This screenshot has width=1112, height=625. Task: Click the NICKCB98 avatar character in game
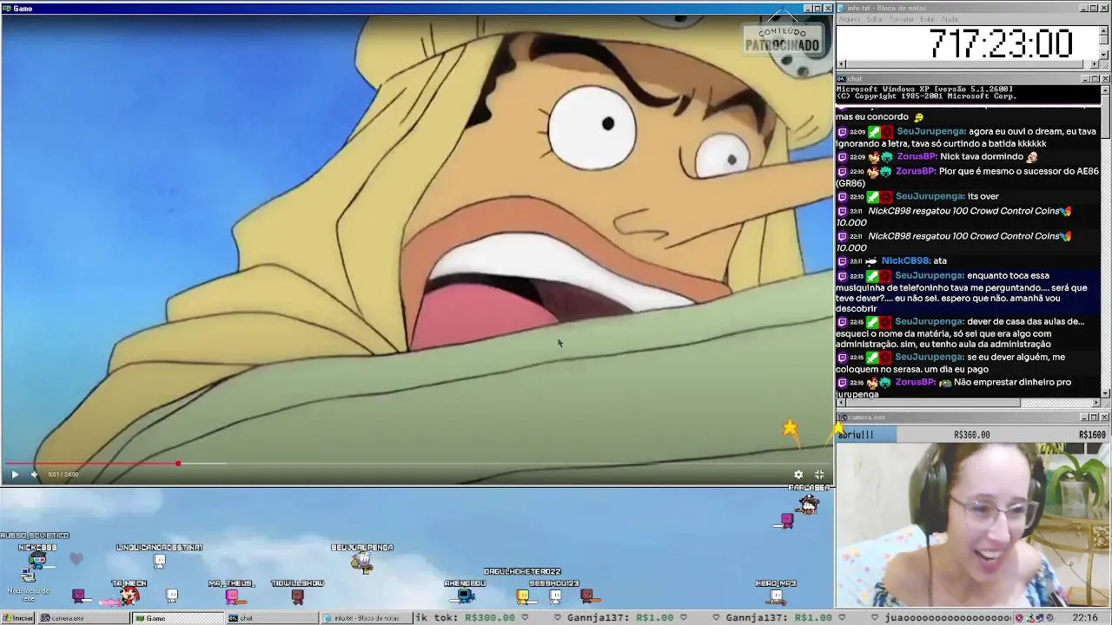(x=36, y=561)
